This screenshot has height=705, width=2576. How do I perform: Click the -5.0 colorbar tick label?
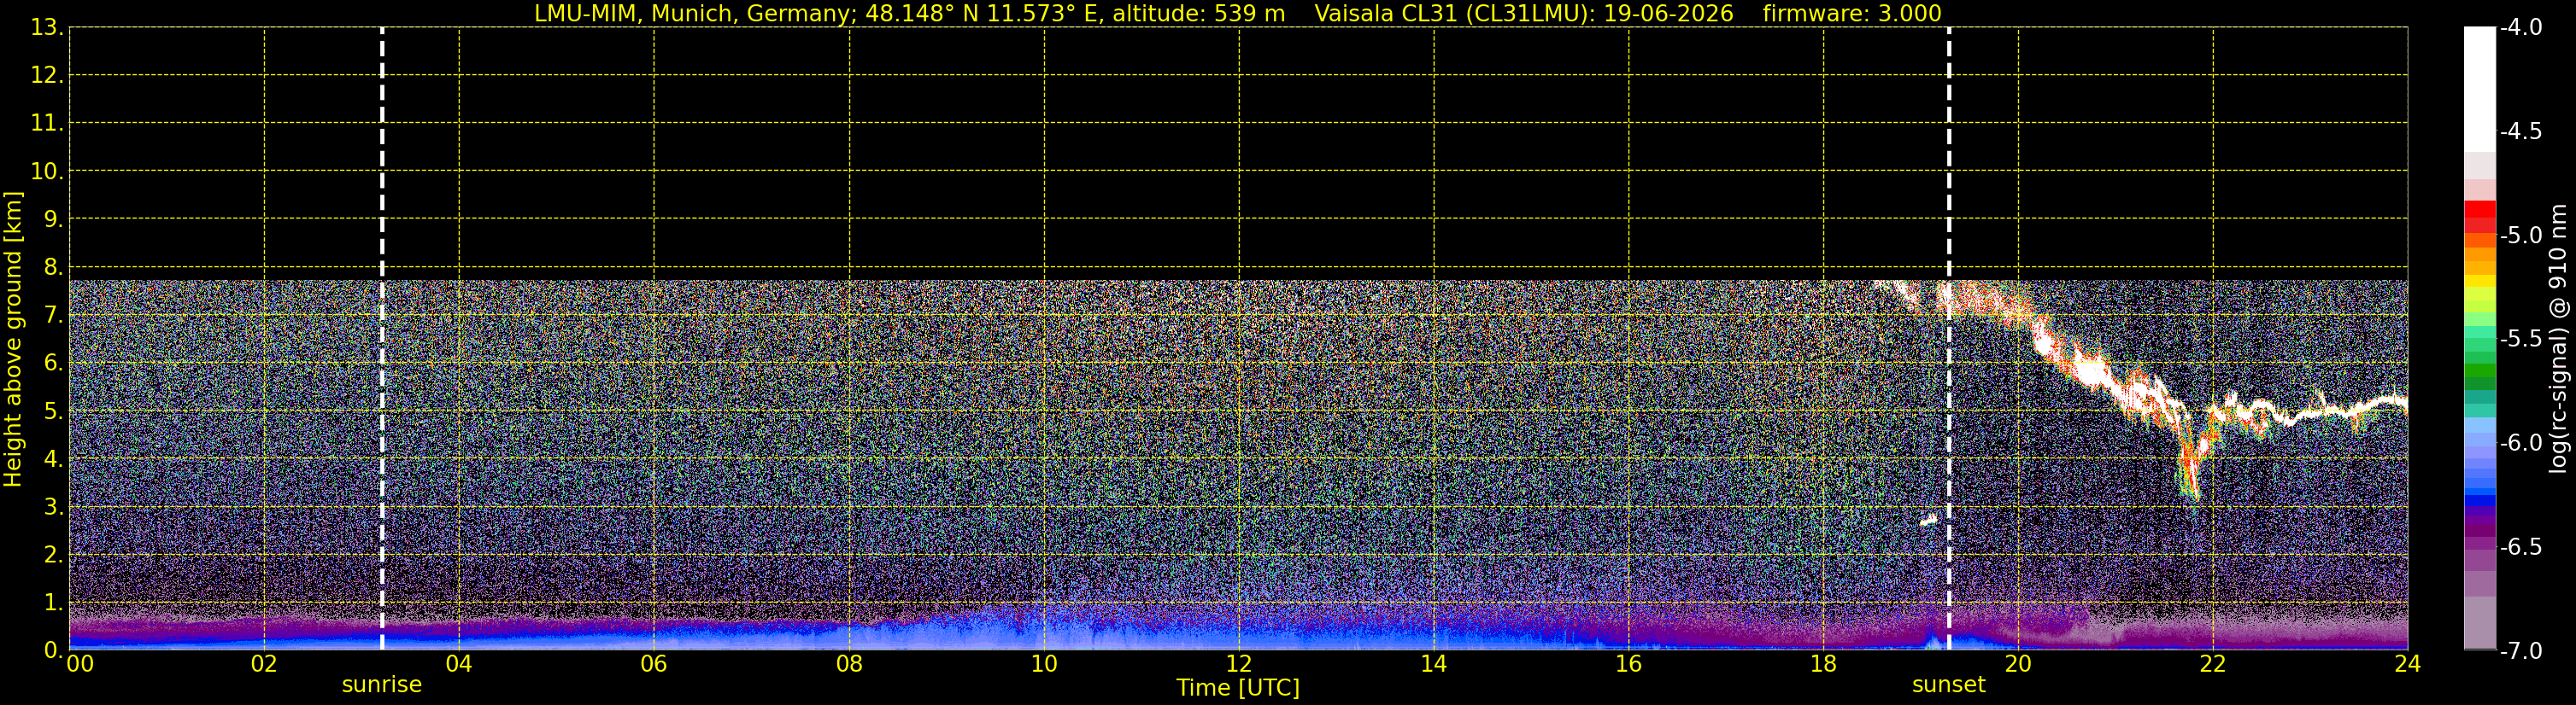coord(2520,236)
